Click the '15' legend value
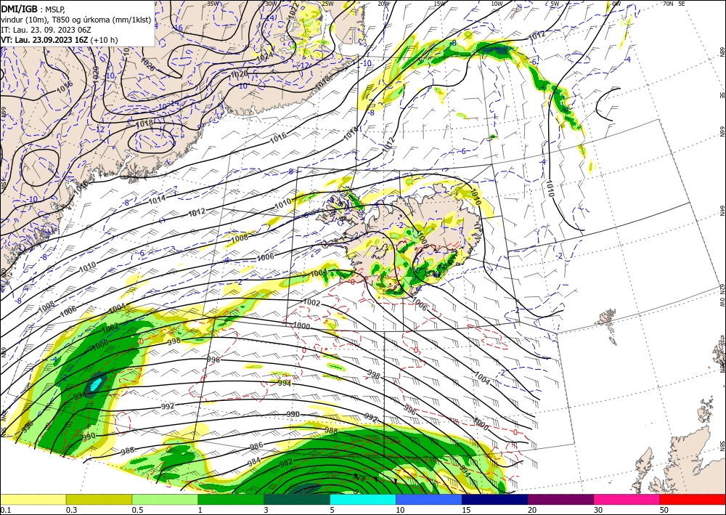Image resolution: width=726 pixels, height=515 pixels. click(466, 510)
